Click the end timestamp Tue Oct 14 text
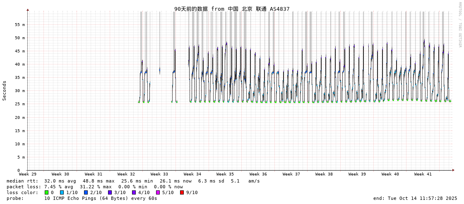This screenshot has width=464, height=204. 415,198
